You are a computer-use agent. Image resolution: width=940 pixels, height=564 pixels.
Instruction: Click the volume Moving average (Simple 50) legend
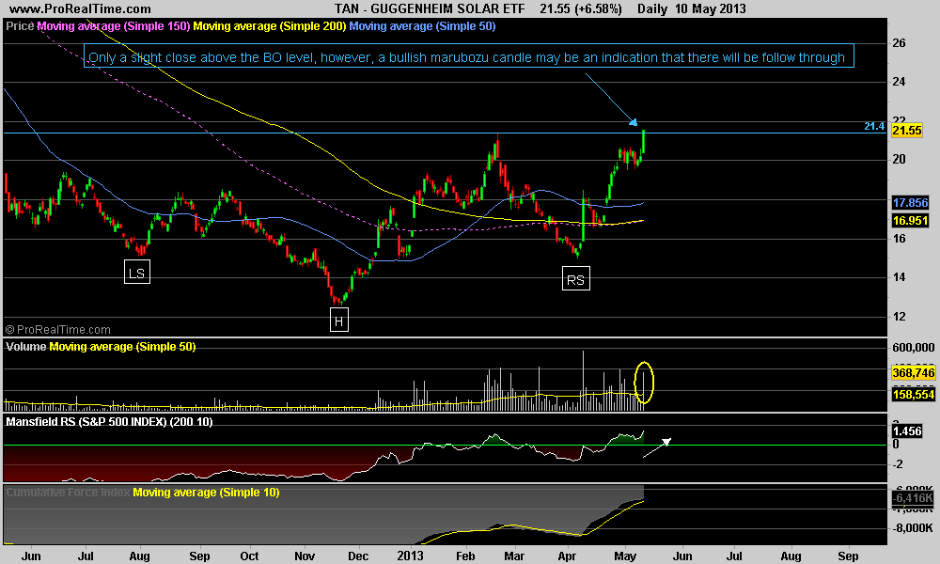[x=122, y=347]
